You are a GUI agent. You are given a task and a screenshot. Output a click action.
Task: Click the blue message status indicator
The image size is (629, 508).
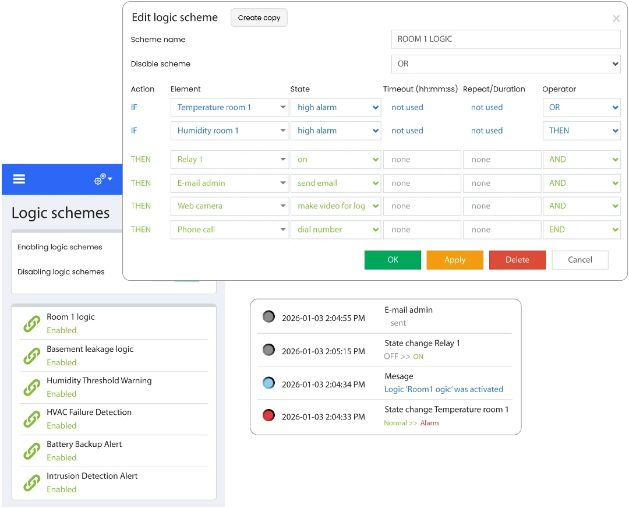[268, 383]
